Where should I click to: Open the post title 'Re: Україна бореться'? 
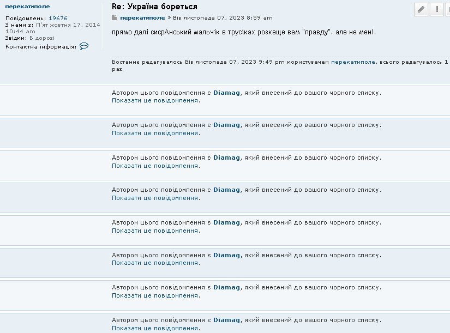point(154,7)
